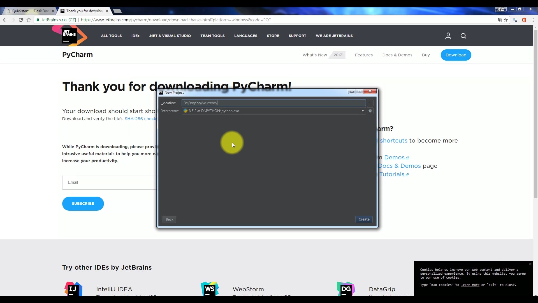Reload the page with refresh icon
538x303 pixels.
coord(21,20)
